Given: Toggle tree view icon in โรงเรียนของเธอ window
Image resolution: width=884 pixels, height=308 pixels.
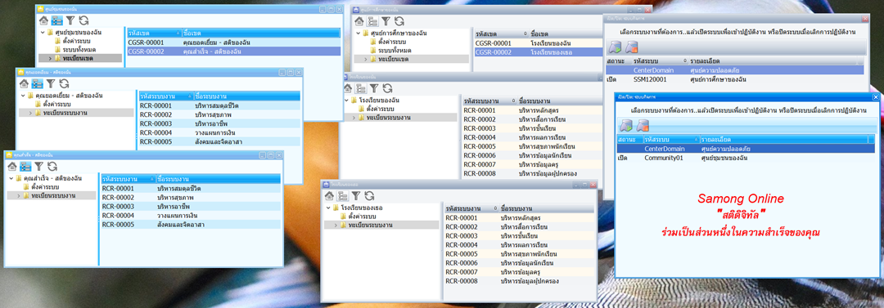Looking at the screenshot, I should click(342, 195).
